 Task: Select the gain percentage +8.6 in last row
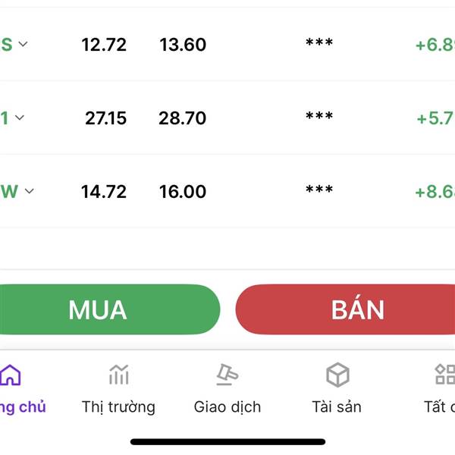(x=435, y=192)
